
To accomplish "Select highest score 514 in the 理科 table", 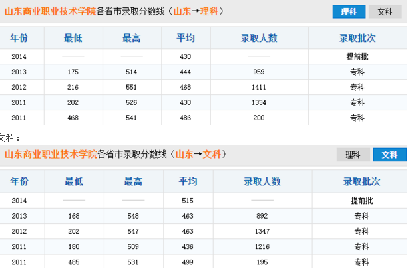I will click(131, 72).
